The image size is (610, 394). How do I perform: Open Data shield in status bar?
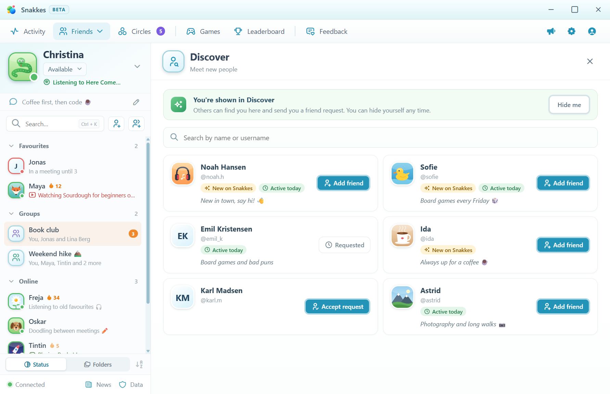[131, 385]
